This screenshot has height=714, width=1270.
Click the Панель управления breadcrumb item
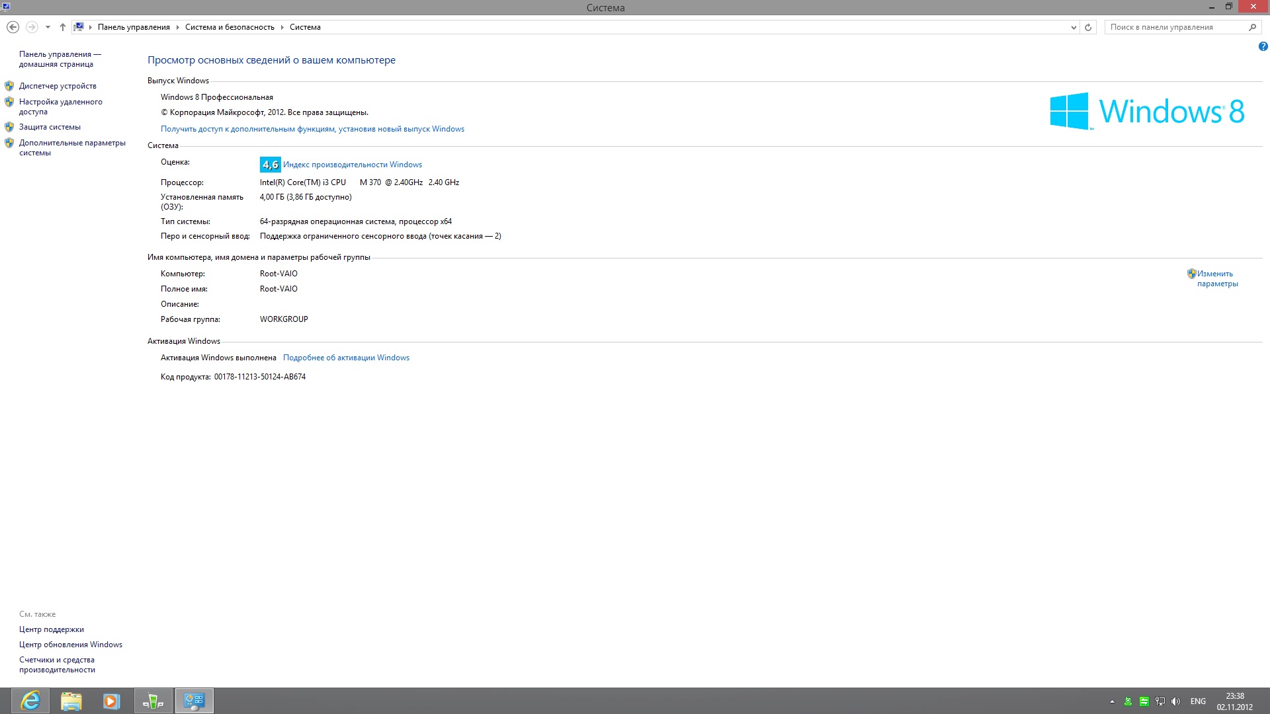pos(134,27)
